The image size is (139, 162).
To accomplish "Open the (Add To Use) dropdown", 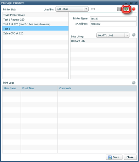I will [113, 35].
